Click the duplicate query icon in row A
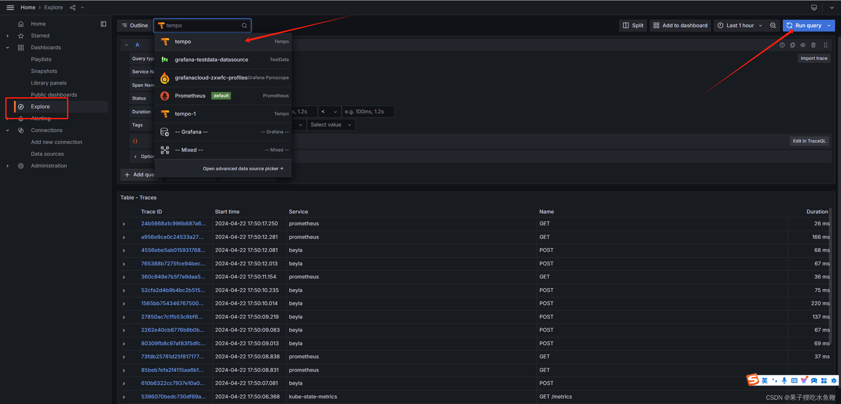Viewport: 841px width, 404px height. point(792,45)
